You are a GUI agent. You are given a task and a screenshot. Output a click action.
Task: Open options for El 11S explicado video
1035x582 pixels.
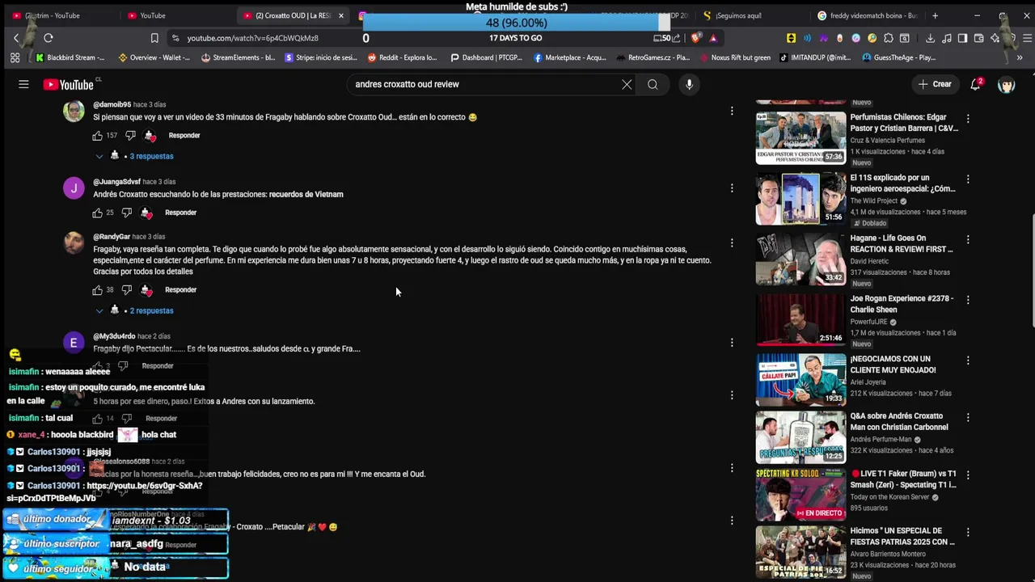[968, 179]
